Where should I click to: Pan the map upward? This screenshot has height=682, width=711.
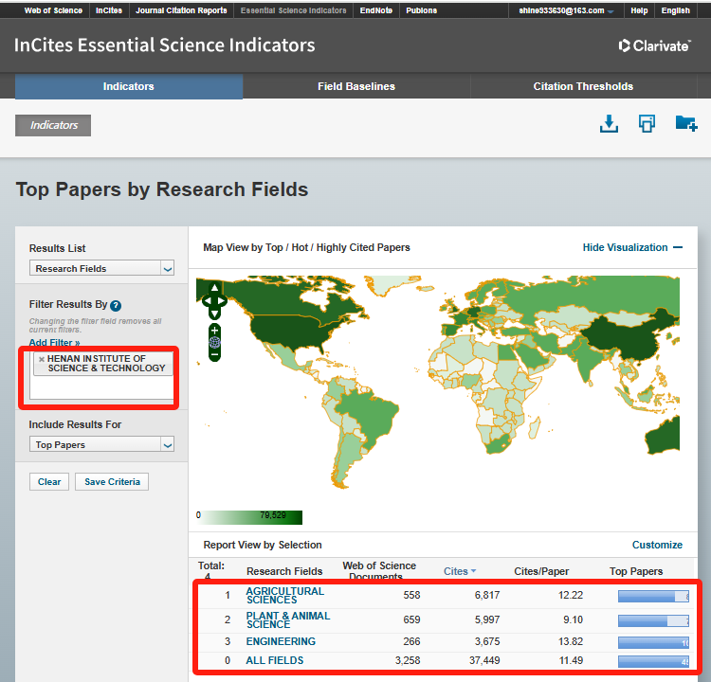(x=215, y=288)
